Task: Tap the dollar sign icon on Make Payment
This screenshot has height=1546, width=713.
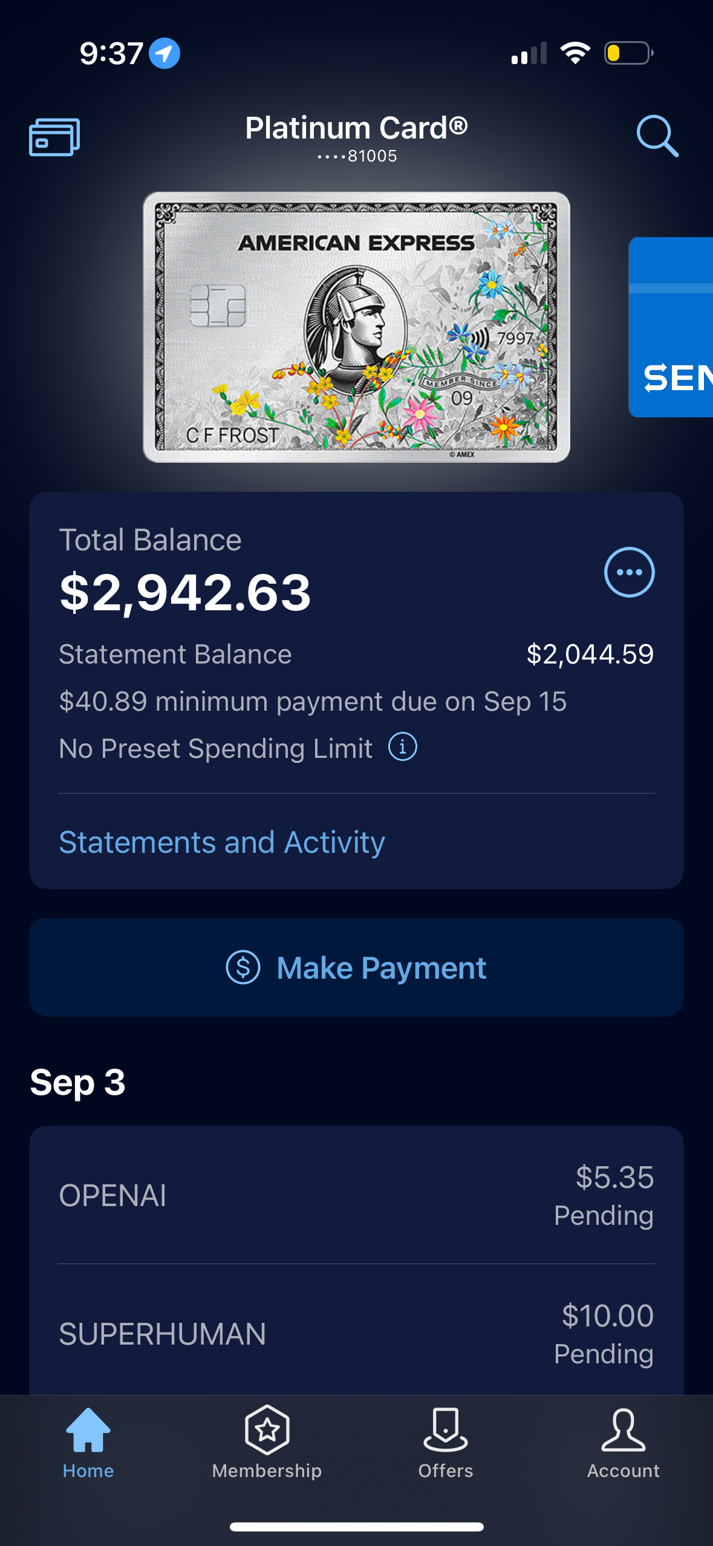Action: 243,967
